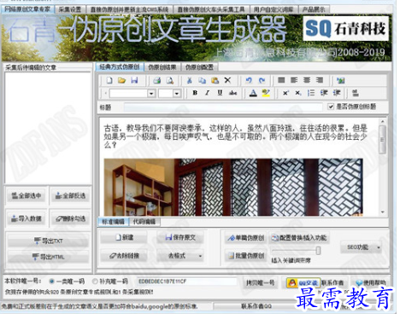
Task: Toggle Strikethrough (abc) formatting
Action: point(232,93)
